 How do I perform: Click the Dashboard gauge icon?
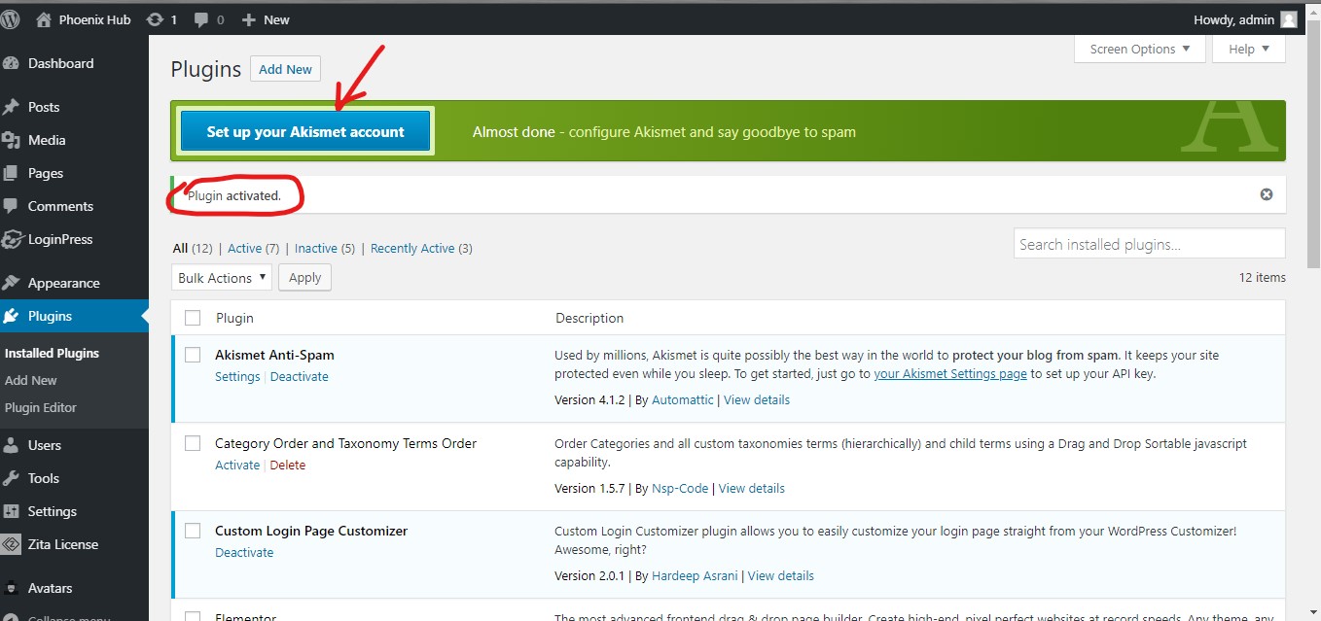click(12, 63)
